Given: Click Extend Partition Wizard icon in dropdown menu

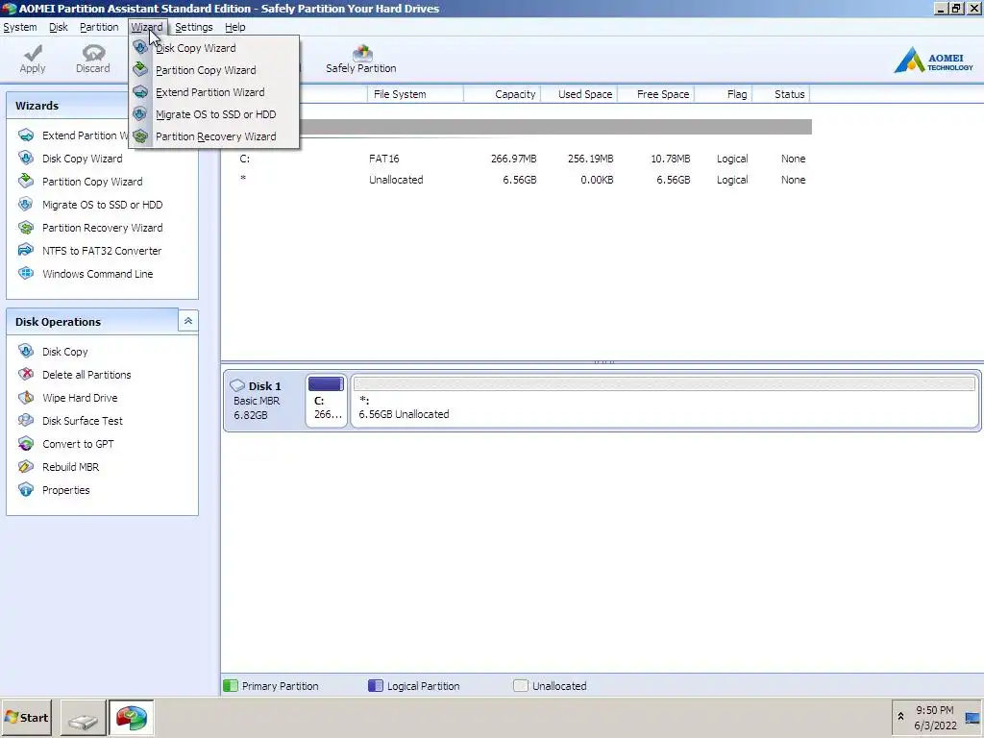Looking at the screenshot, I should point(140,92).
